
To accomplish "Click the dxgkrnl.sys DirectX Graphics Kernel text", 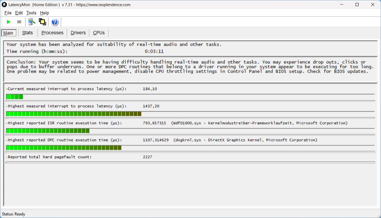I will [x=245, y=140].
